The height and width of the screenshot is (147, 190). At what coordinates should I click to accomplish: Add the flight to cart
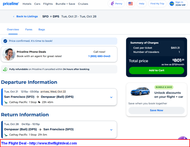tap(157, 70)
